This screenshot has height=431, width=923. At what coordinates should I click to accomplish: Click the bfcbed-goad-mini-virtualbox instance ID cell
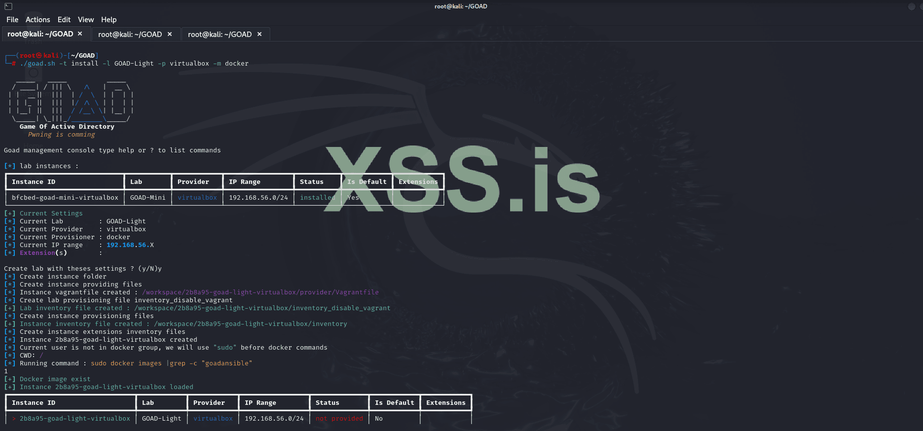(x=65, y=198)
